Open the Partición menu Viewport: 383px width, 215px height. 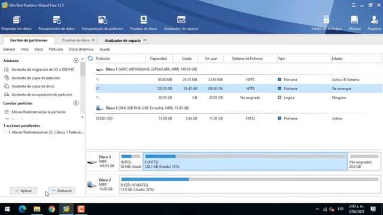56,49
